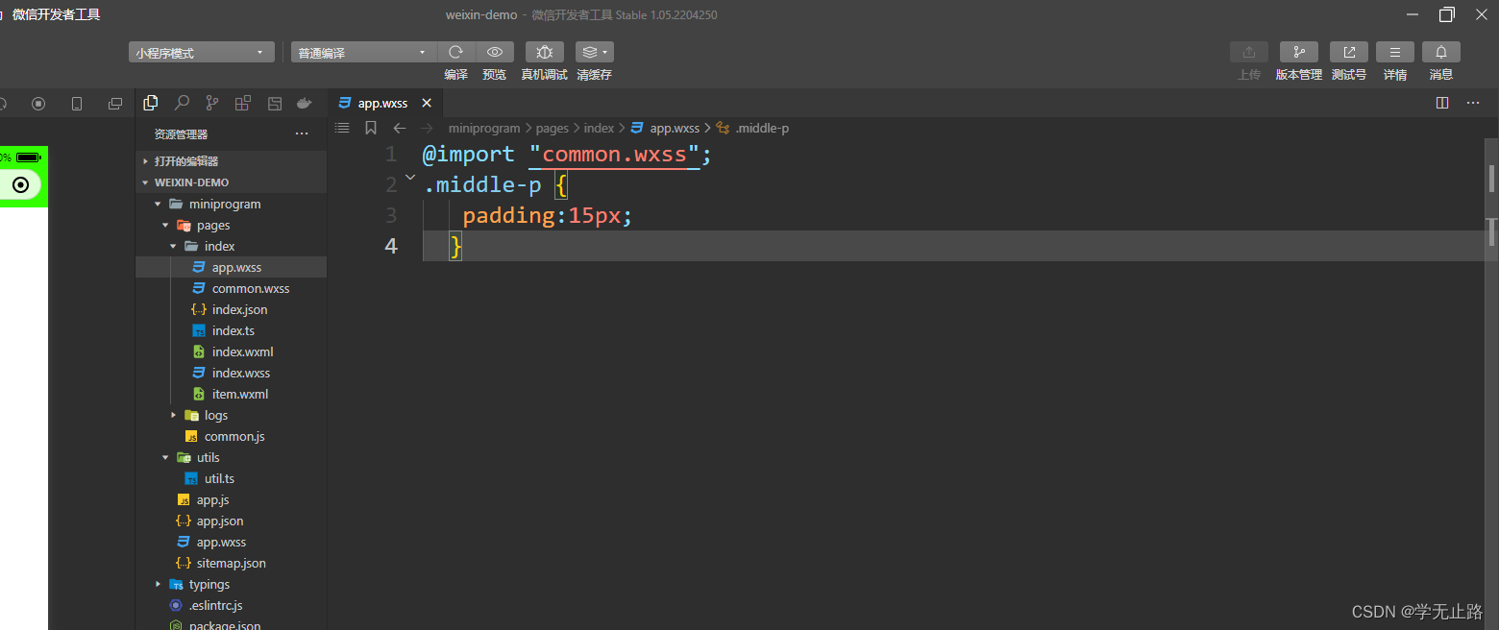The height and width of the screenshot is (630, 1499).
Task: Expand the typings folder
Action: (158, 584)
